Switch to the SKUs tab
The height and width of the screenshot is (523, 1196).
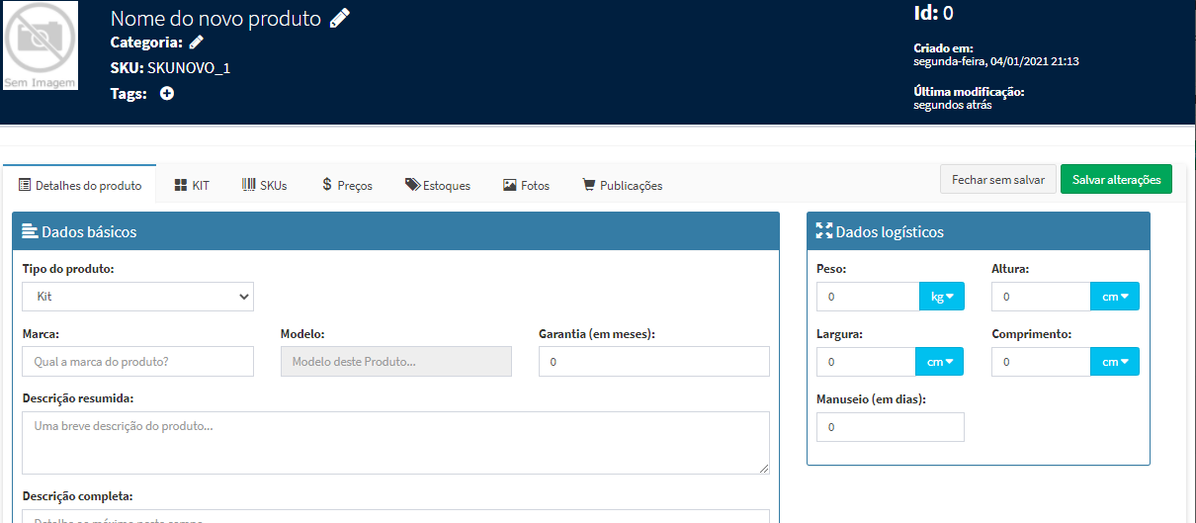click(265, 185)
